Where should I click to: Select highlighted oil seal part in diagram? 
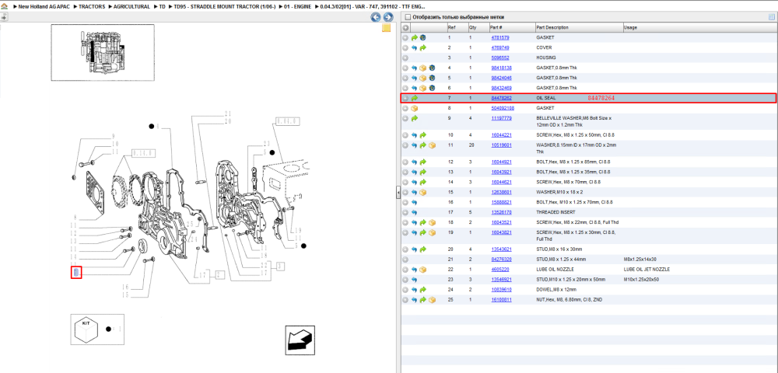(76, 272)
